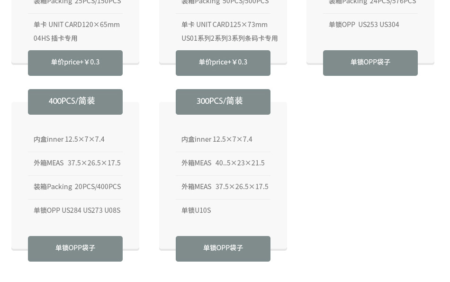The image size is (450, 282).
Task: Select the 装箱Packing 50PCS/500PCS text
Action: (x=225, y=2)
